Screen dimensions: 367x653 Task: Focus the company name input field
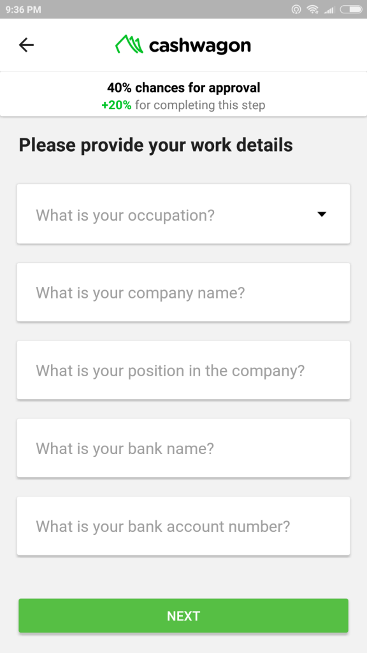183,292
